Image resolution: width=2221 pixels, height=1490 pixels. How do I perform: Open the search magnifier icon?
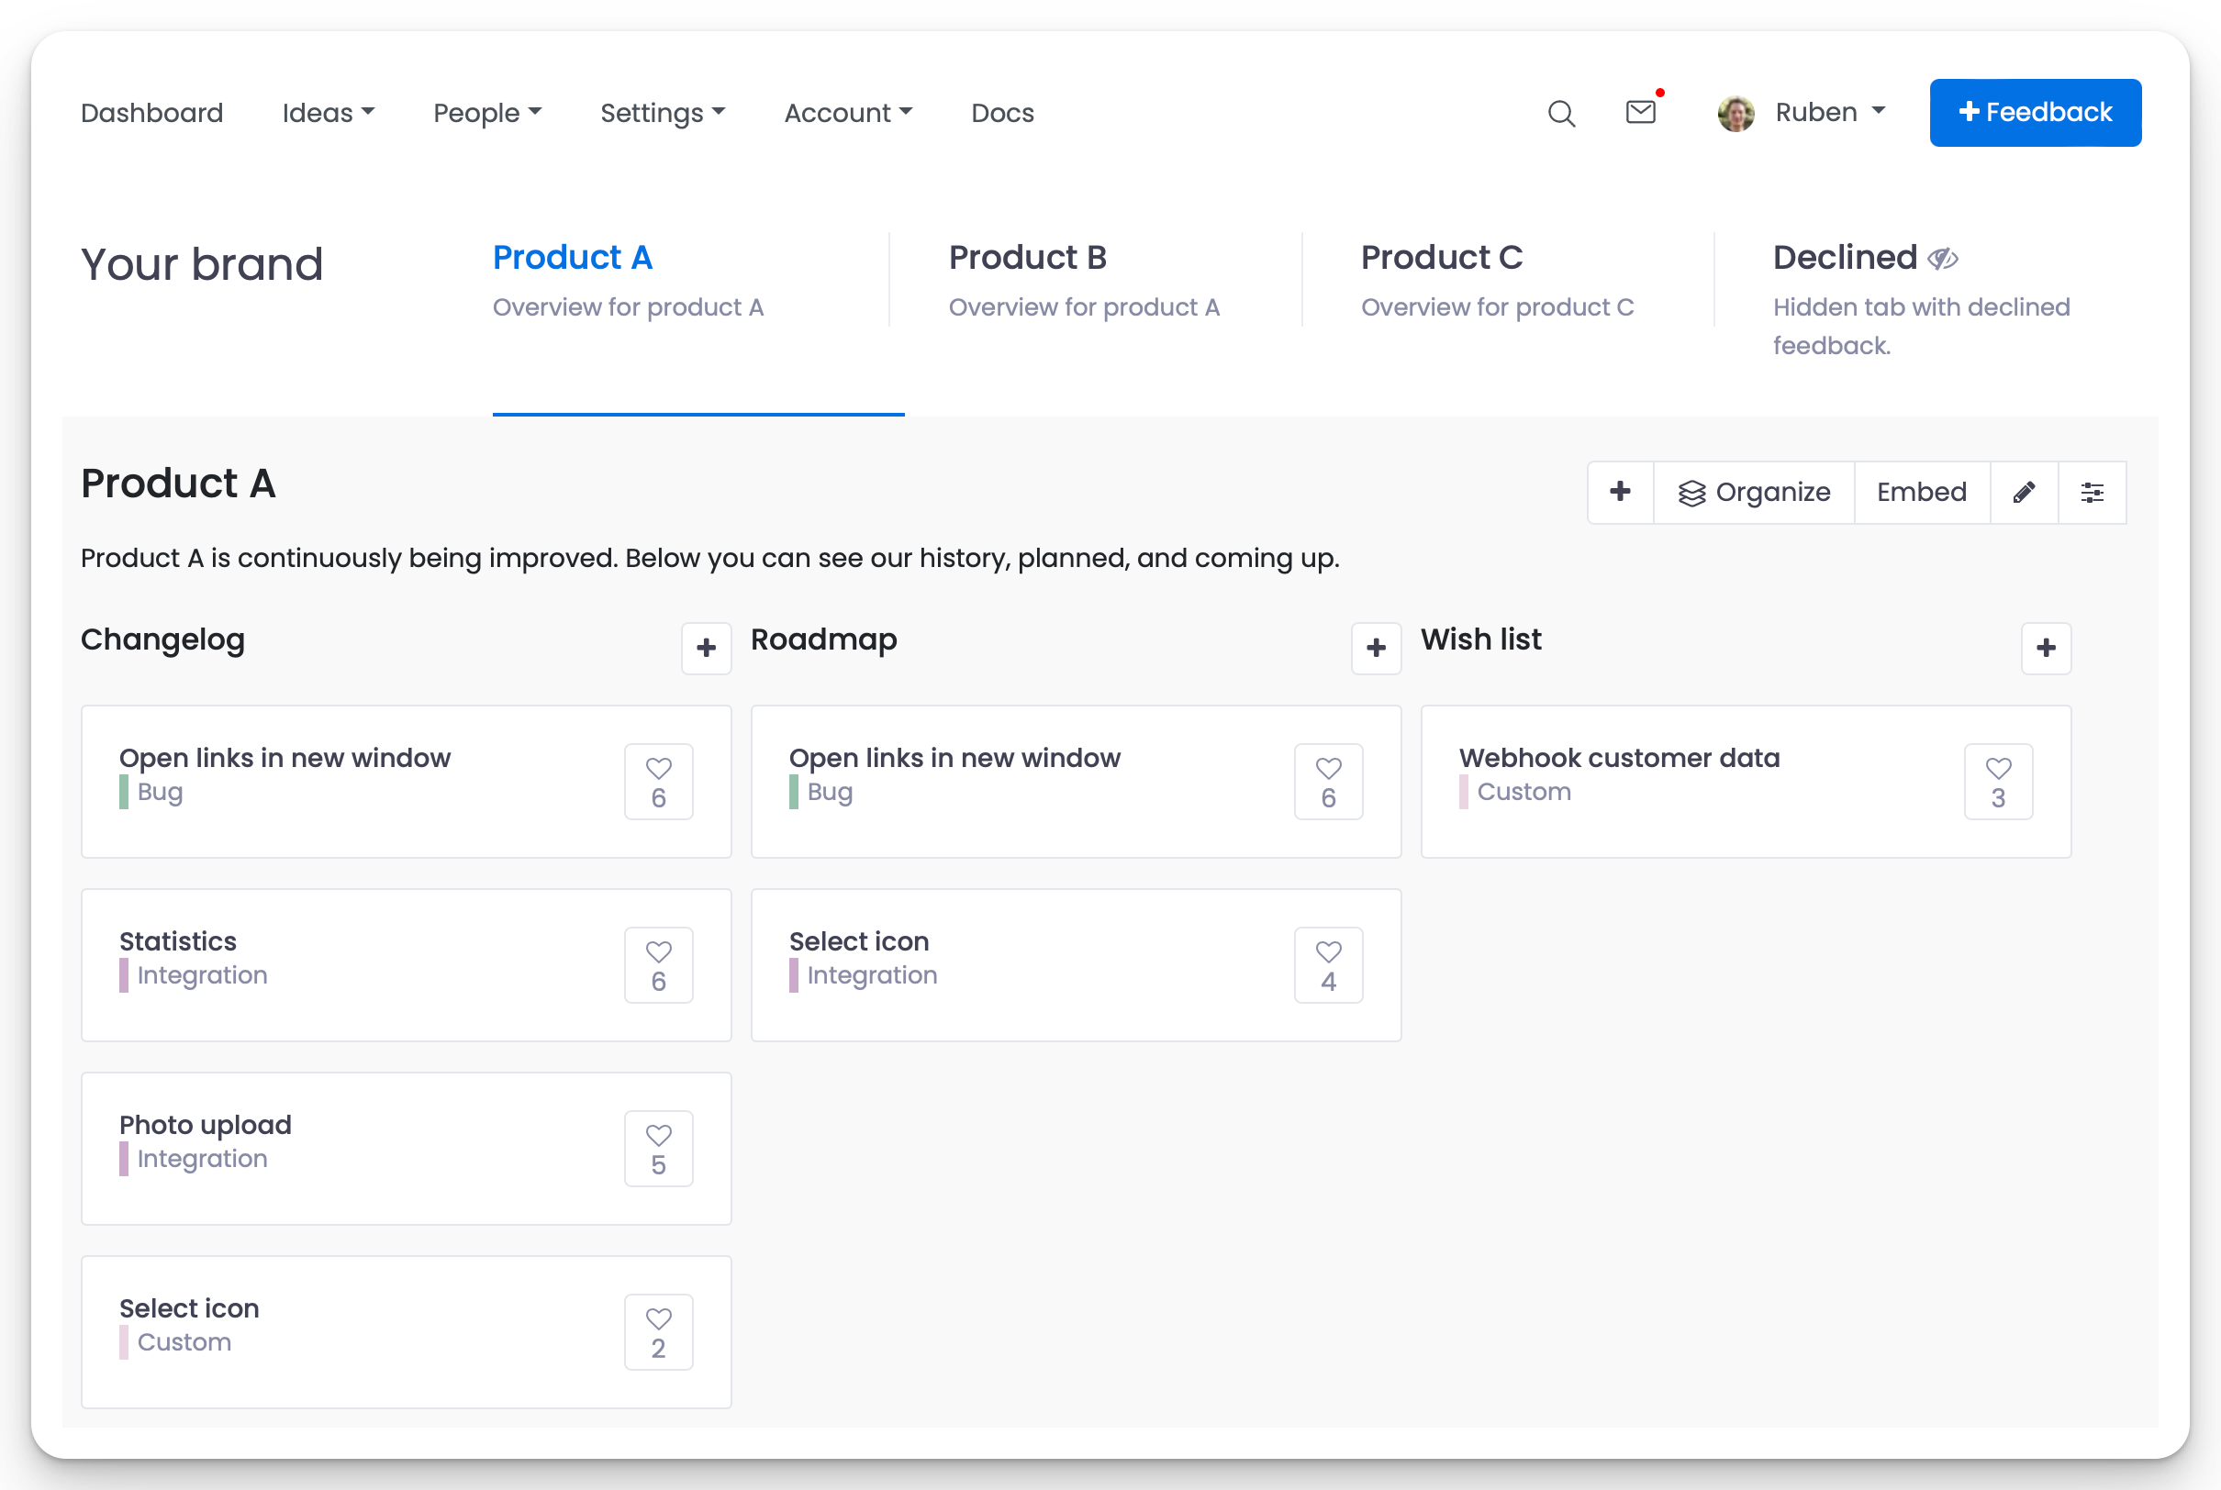(1560, 113)
